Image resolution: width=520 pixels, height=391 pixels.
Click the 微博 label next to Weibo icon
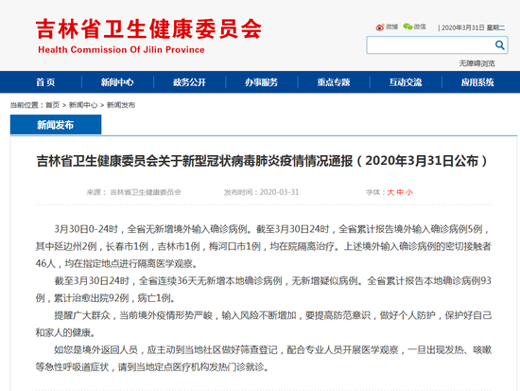pos(391,27)
